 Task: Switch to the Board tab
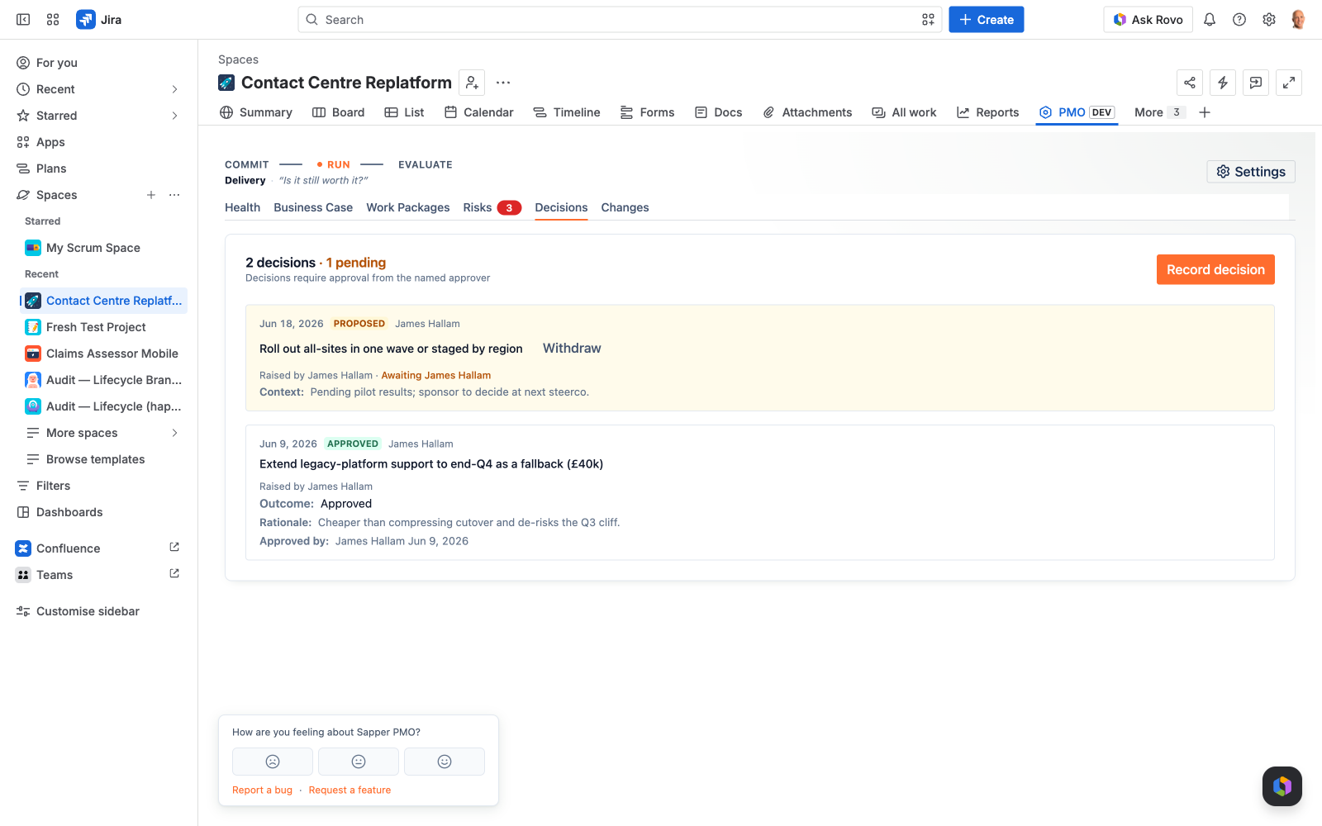[338, 112]
